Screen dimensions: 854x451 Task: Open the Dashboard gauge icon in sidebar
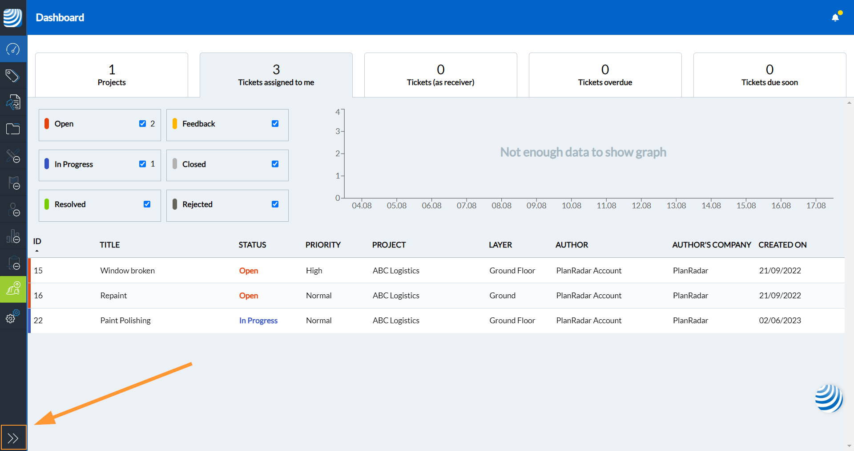[13, 49]
